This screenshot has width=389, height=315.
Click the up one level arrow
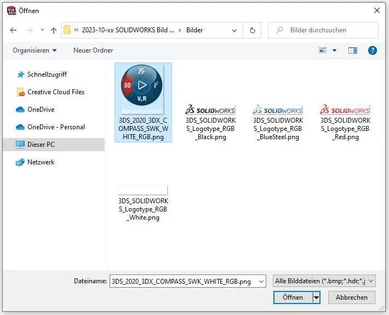pyautogui.click(x=53, y=30)
